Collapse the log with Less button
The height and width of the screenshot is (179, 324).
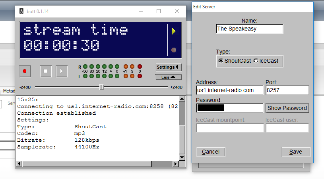[168, 77]
